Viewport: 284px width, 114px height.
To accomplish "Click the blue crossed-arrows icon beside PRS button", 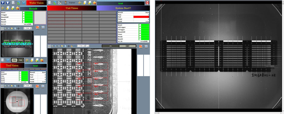I will point(8,60).
